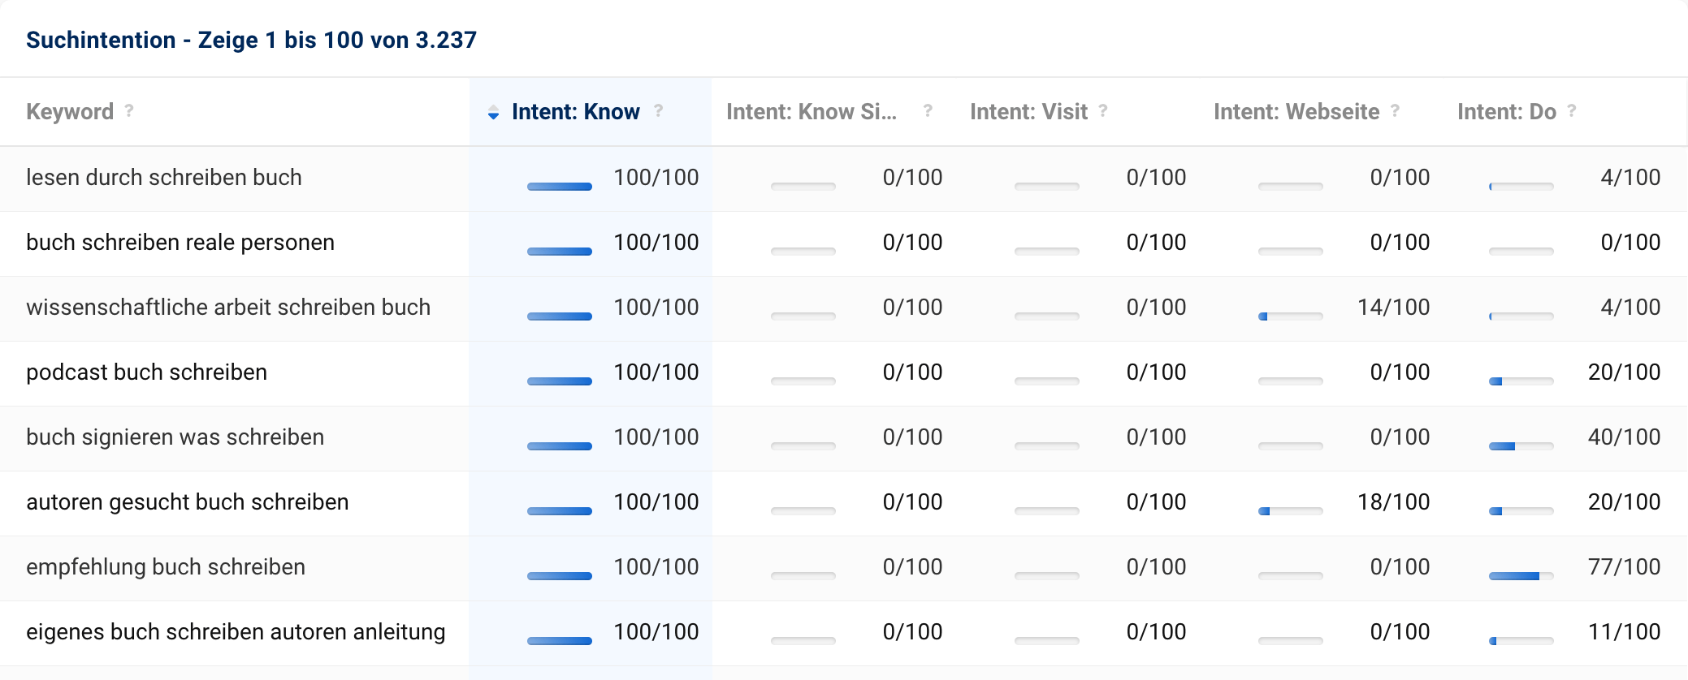Image resolution: width=1688 pixels, height=680 pixels.
Task: Click Do progress bar for 'empfehlung buch schreiben'
Action: click(1521, 576)
